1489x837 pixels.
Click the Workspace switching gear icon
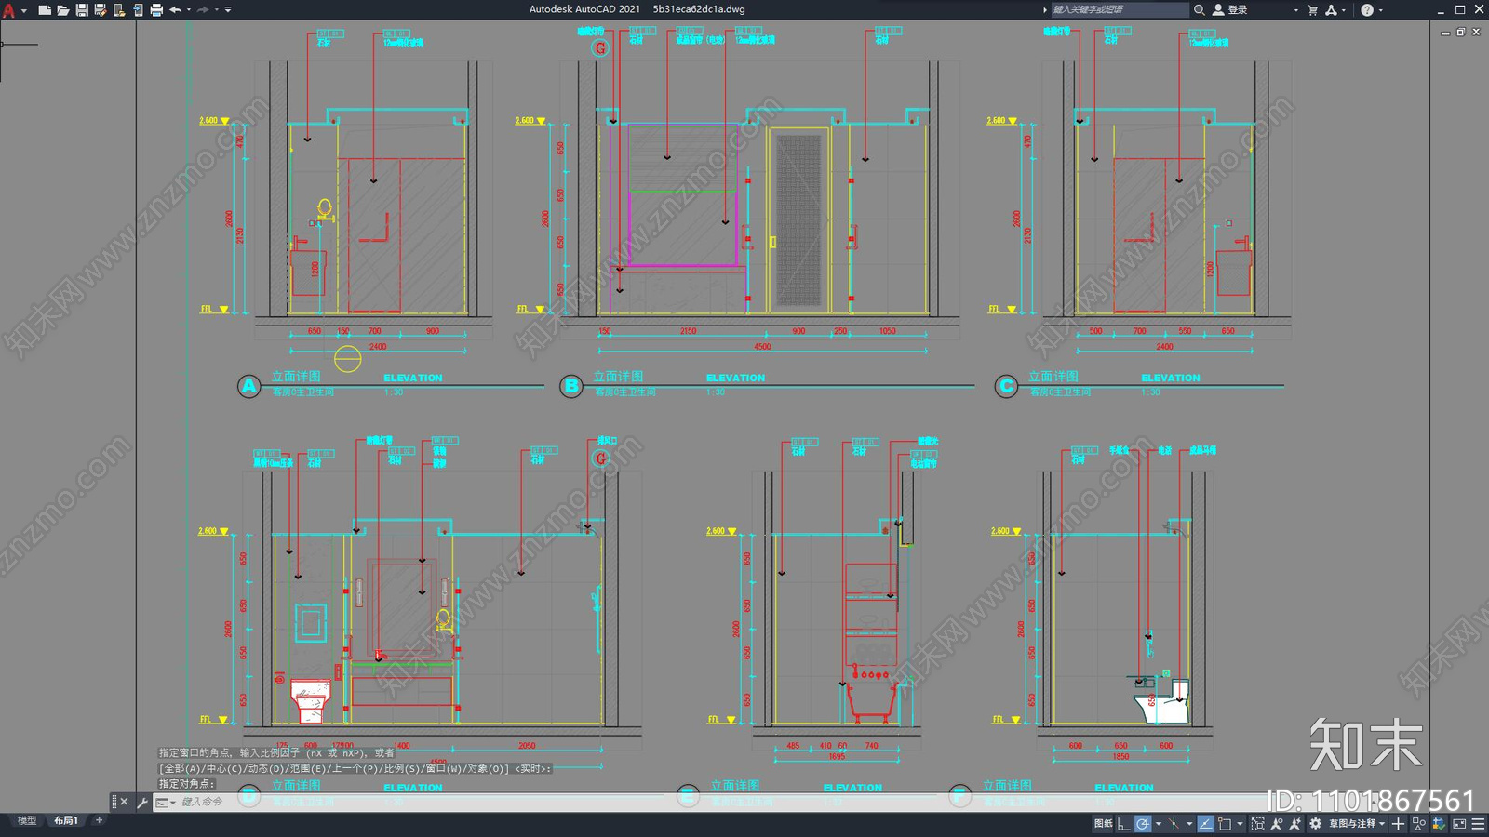[1315, 824]
